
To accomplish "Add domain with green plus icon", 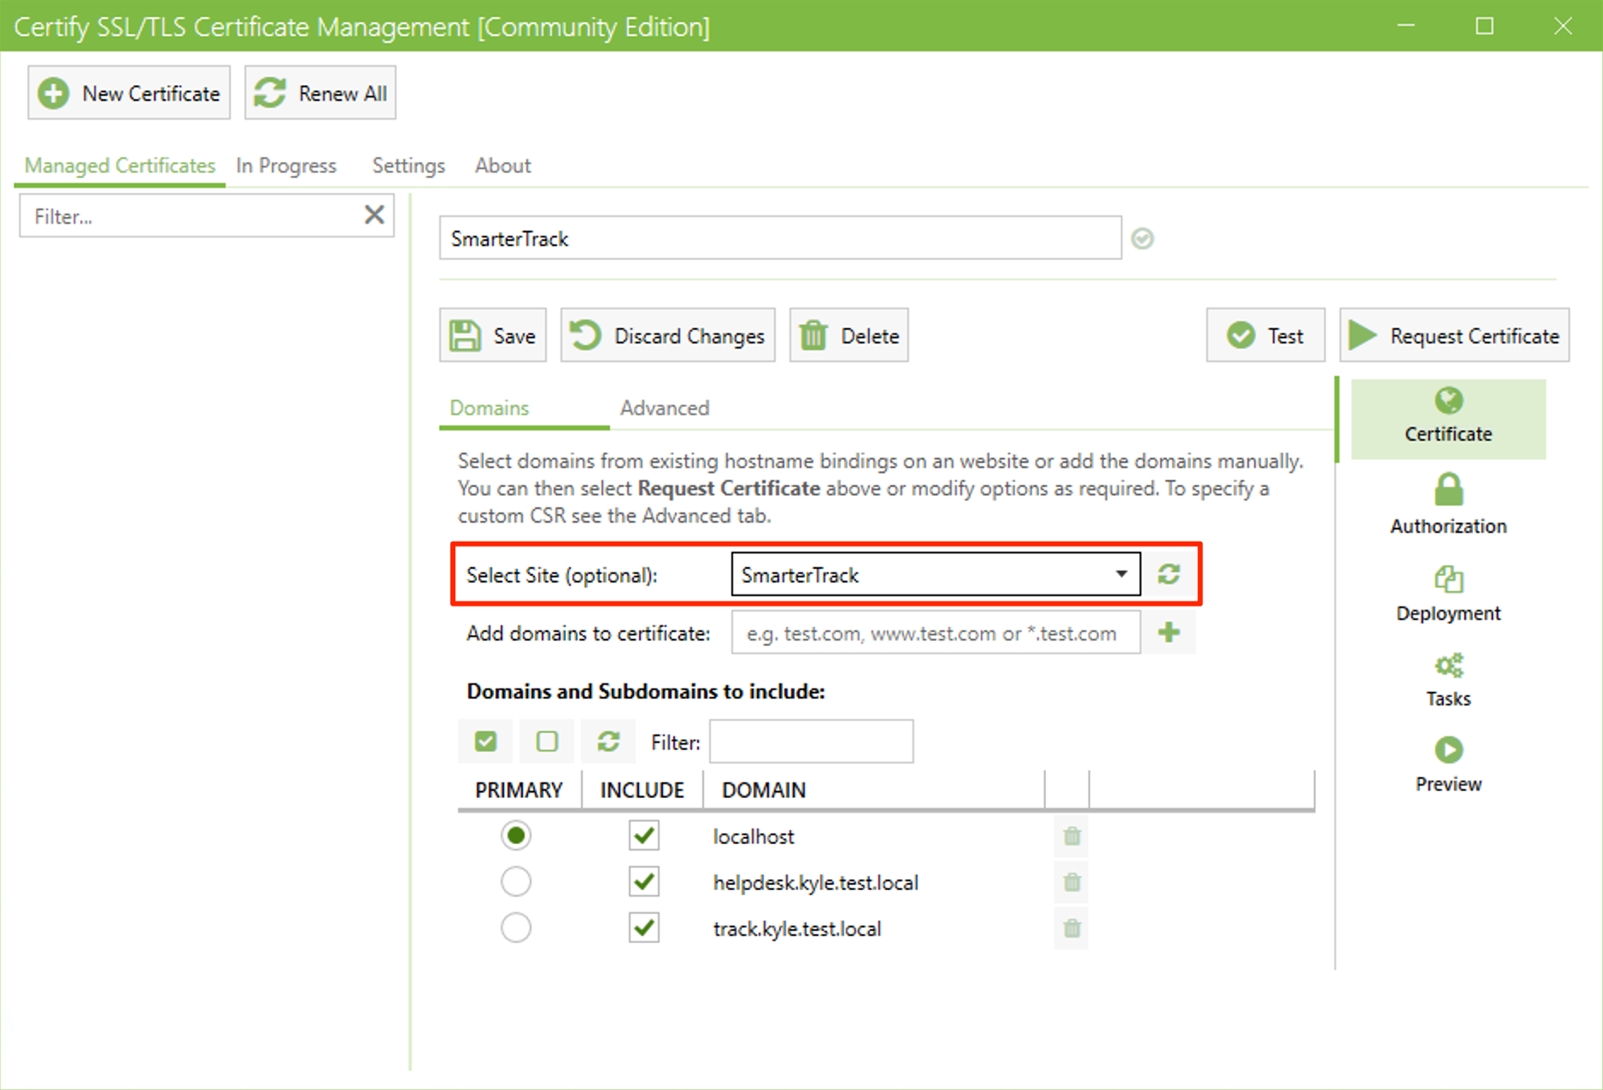I will pos(1169,632).
